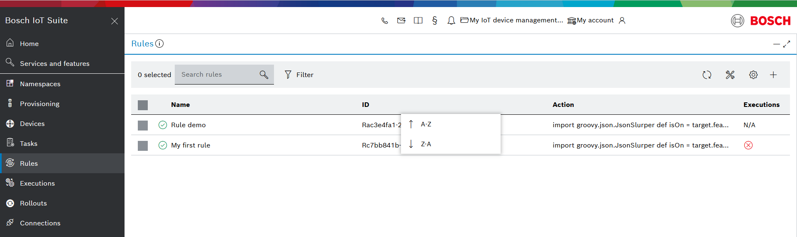
Task: Click the Rule demo name
Action: pyautogui.click(x=188, y=125)
